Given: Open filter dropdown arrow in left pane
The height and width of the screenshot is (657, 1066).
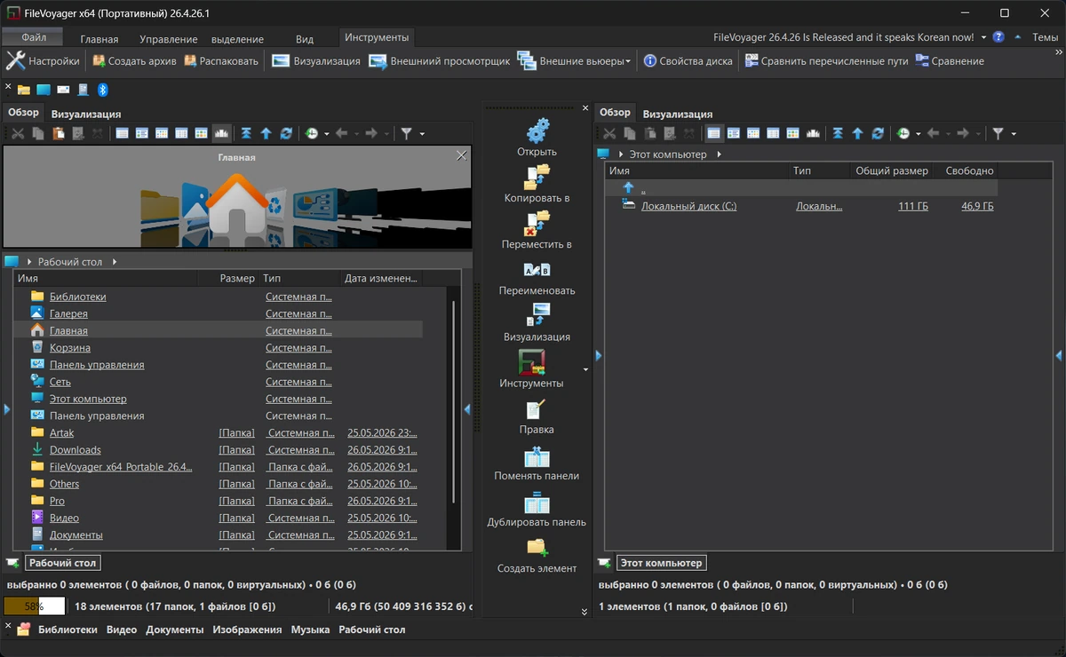Looking at the screenshot, I should [x=422, y=134].
